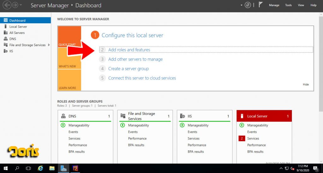Viewport: 323px width, 173px height.
Task: Open the View menu
Action: click(x=301, y=5)
